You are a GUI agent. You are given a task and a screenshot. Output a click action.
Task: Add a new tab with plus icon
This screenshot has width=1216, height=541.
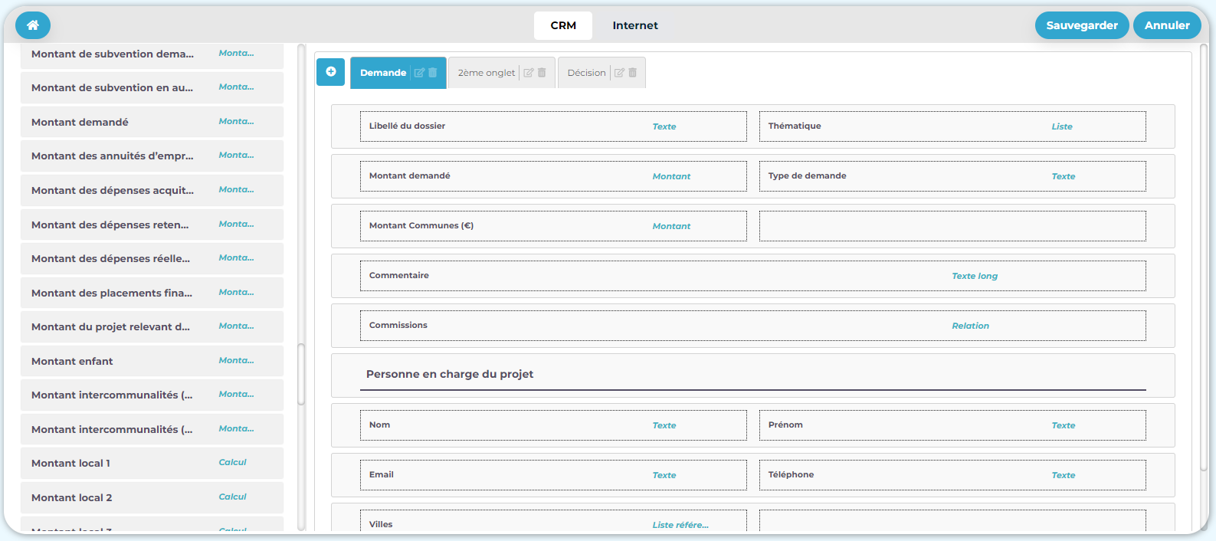point(330,72)
